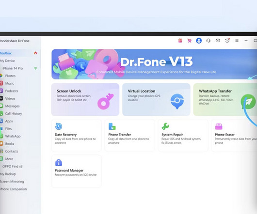Click the blue Virtual Location pin icon
Image resolution: width=257 pixels, height=214 pixels.
[177, 101]
